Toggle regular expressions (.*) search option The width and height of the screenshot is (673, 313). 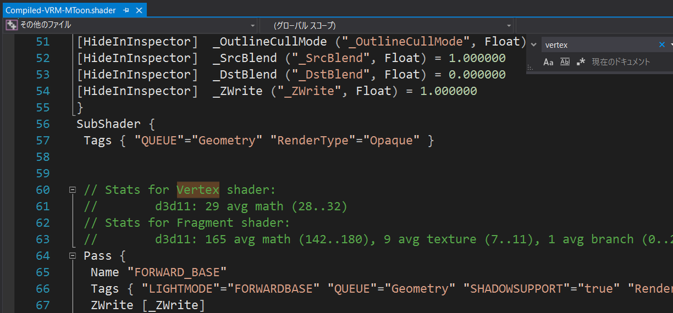(x=581, y=62)
